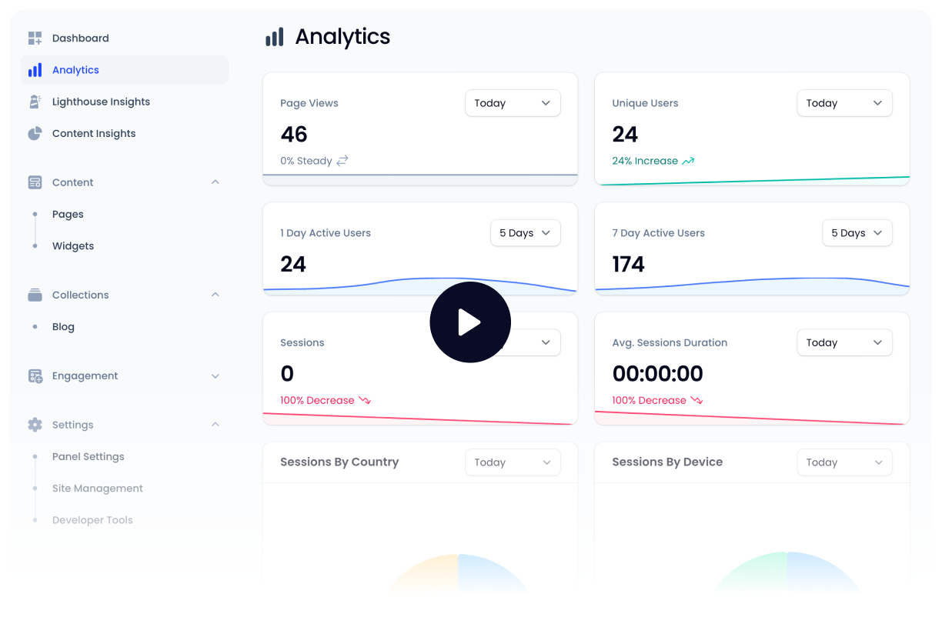Viewport: 942px width, 644px height.
Task: Click the Content Insights pie chart icon
Action: 35,133
